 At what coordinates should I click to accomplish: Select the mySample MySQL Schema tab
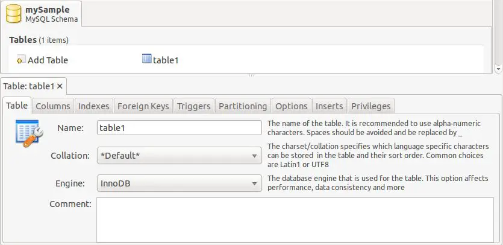coord(42,14)
